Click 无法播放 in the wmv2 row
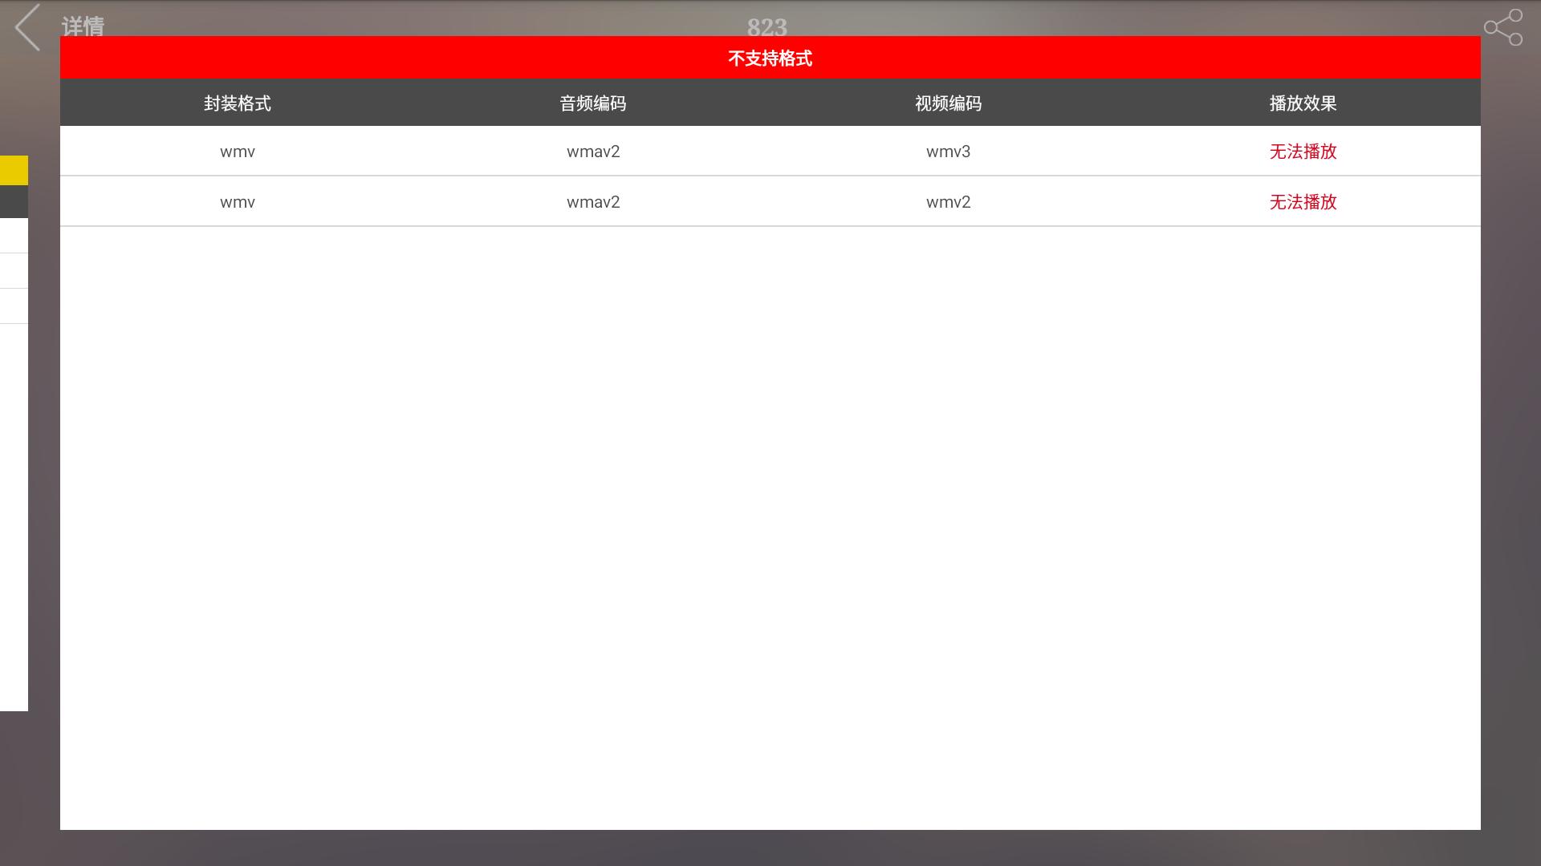This screenshot has height=866, width=1541. [1303, 202]
